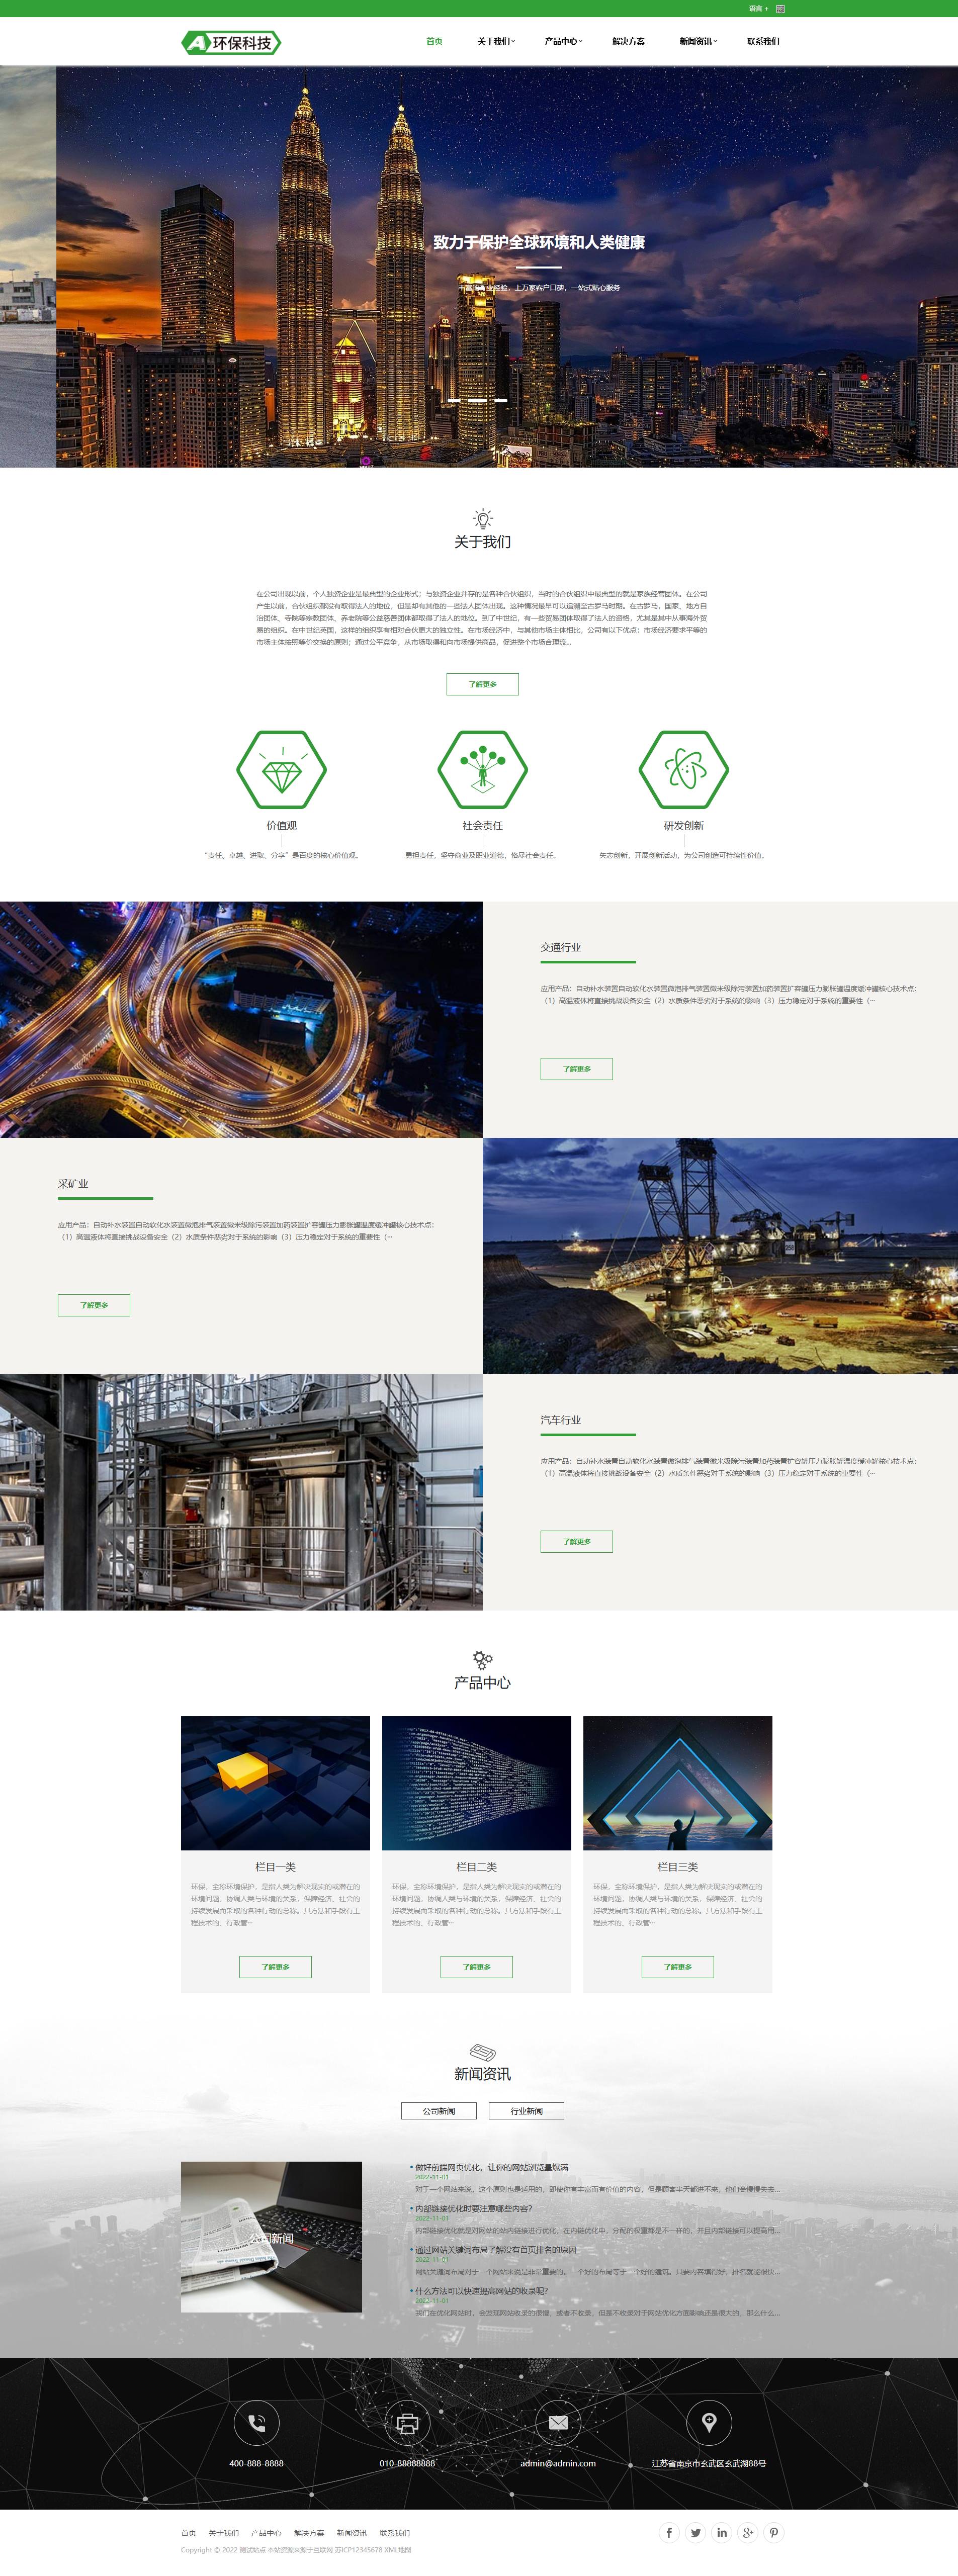958x2576 pixels.
Task: Click the 研发创新 atom hexagon icon
Action: point(684,769)
